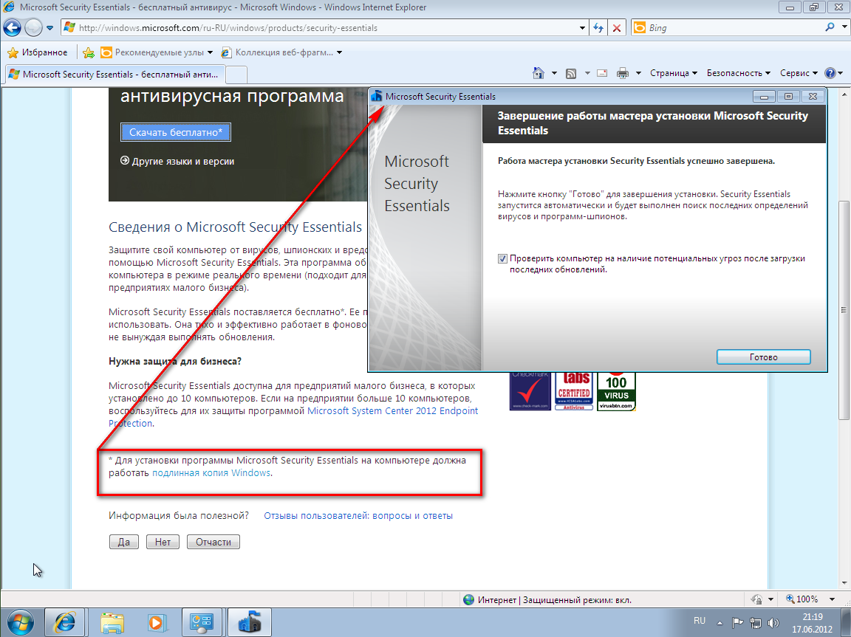This screenshot has width=851, height=637.
Task: Toggle the Проверить компьютер checkbox in installer
Action: 502,258
